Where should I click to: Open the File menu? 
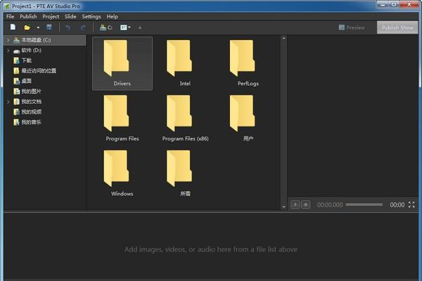[x=11, y=16]
